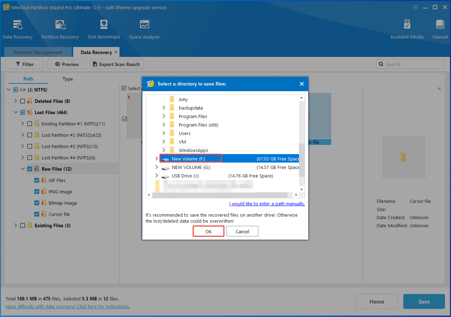The width and height of the screenshot is (451, 317).
Task: Open the Filter options
Action: [24, 64]
